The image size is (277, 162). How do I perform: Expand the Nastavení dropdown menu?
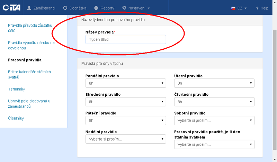(x=136, y=8)
